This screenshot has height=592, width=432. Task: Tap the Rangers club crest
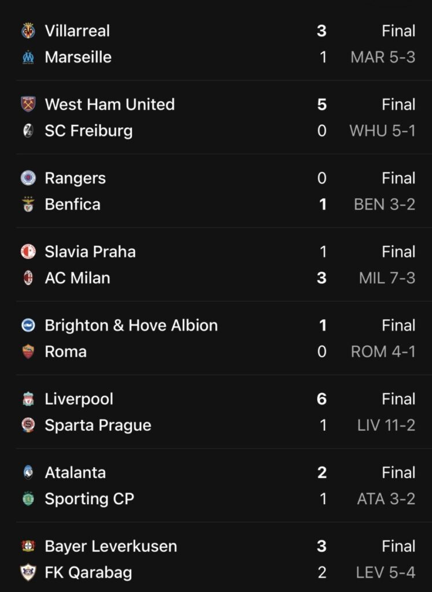point(28,177)
